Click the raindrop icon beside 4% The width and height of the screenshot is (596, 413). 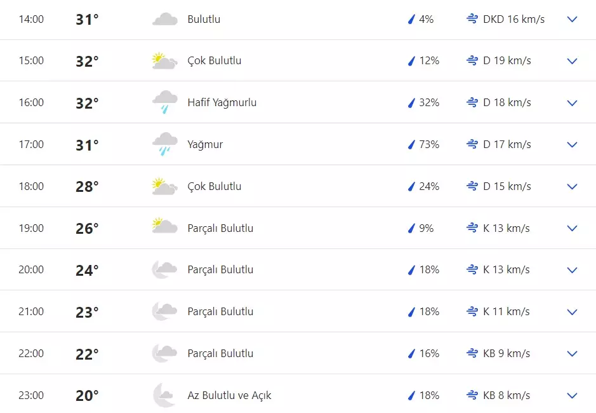pos(411,20)
